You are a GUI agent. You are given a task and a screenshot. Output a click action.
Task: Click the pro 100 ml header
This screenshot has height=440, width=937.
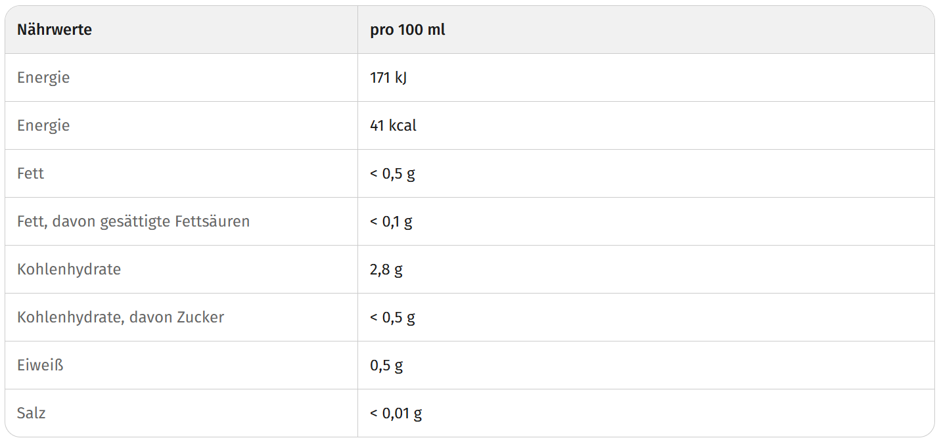point(407,30)
